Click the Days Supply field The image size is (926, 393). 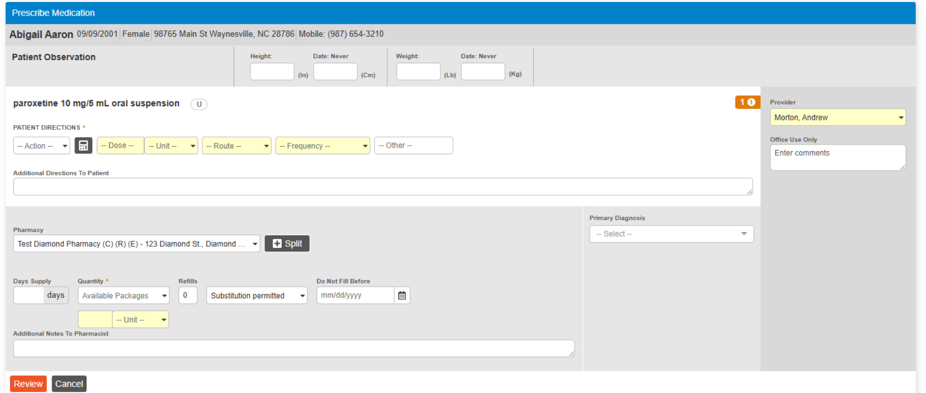coord(29,295)
